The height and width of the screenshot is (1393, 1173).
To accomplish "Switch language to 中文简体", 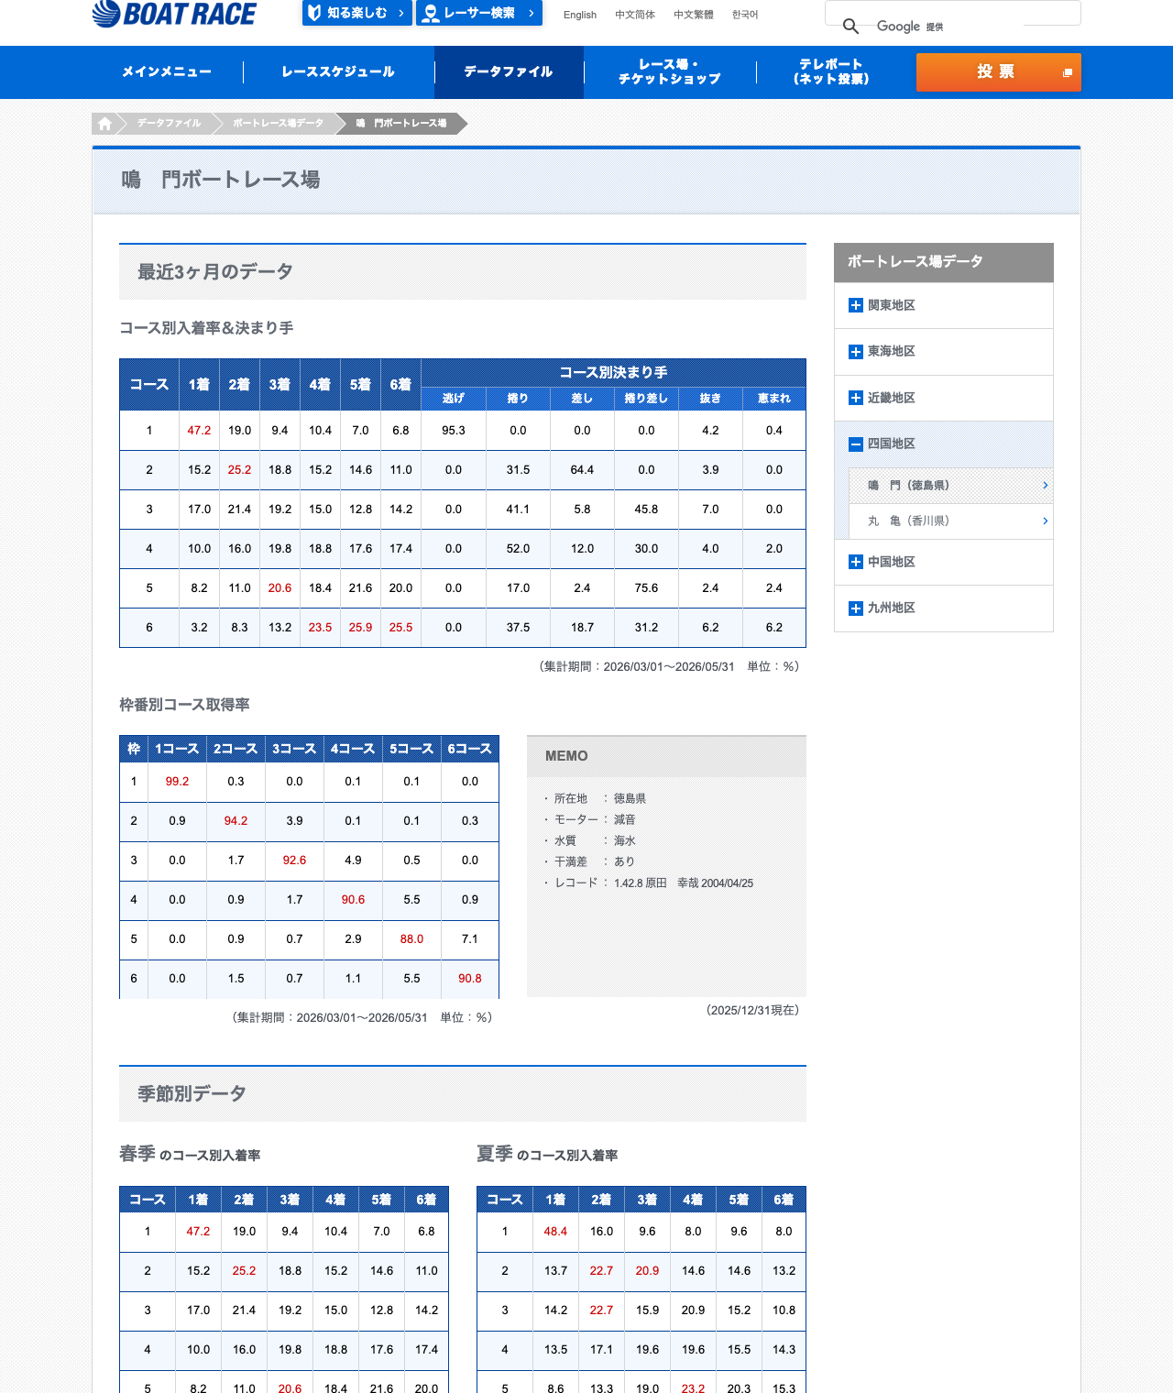I will click(x=635, y=15).
